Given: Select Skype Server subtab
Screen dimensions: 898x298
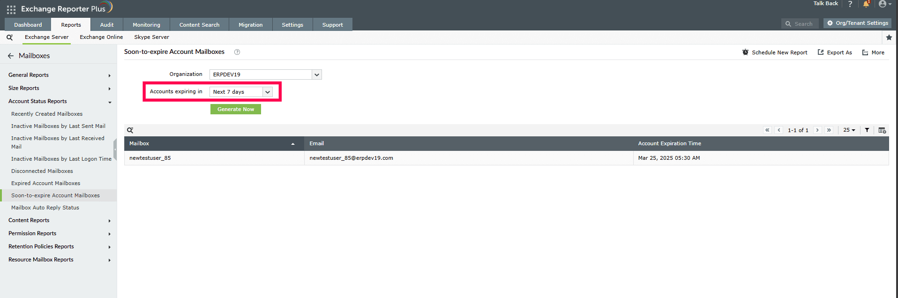Looking at the screenshot, I should (151, 37).
